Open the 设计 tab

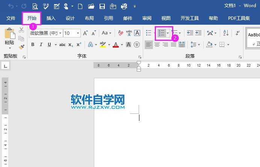(70, 18)
